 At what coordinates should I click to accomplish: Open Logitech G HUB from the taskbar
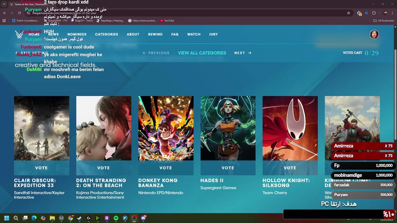pos(89,218)
